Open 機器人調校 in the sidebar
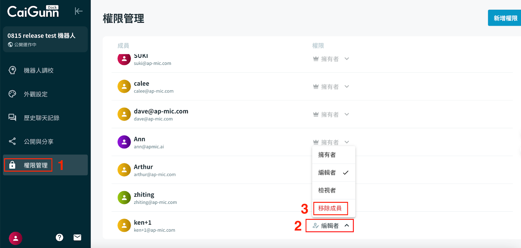The height and width of the screenshot is (248, 521). click(x=38, y=70)
